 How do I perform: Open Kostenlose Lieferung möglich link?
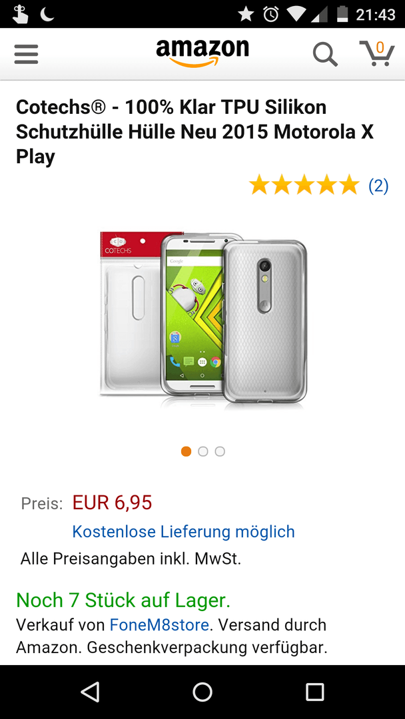tap(183, 531)
